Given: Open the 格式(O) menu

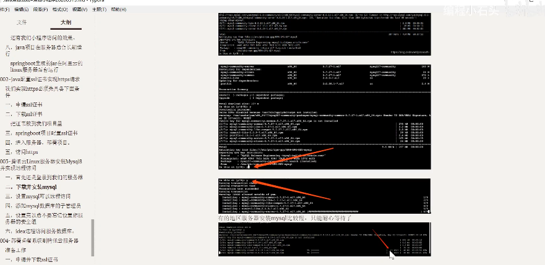Looking at the screenshot, I should (60, 9).
